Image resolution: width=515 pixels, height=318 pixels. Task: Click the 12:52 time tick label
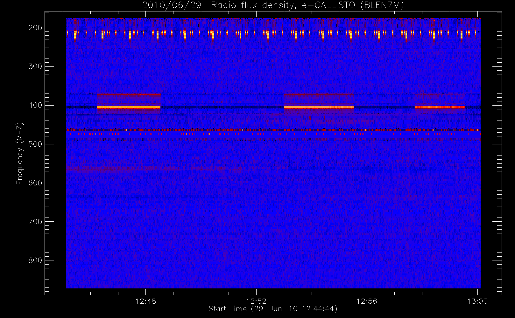(256, 301)
